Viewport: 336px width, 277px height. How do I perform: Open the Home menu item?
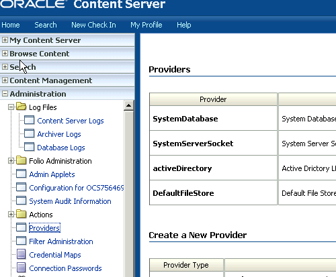click(x=11, y=25)
